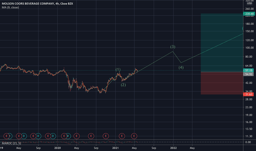Click the dividend marker just before the 2020 label
The height and width of the screenshot is (151, 256).
(x=53, y=136)
